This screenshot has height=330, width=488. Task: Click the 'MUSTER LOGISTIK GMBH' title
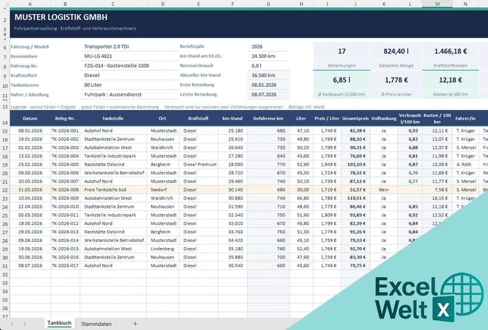(61, 18)
